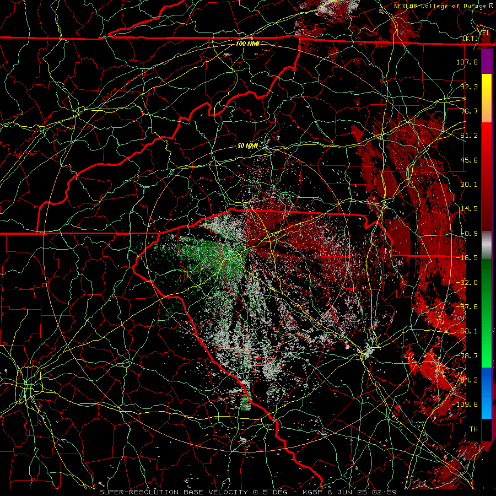Click the VEL label above the scale

click(484, 33)
